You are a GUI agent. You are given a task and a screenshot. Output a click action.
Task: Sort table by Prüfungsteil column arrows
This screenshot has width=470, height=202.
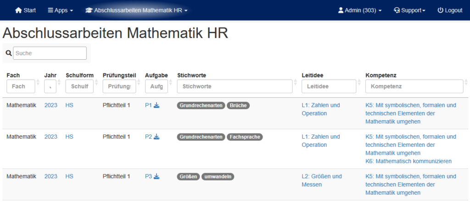[139, 82]
